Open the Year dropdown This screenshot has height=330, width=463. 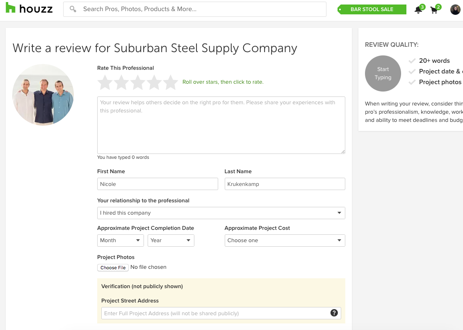[171, 241]
